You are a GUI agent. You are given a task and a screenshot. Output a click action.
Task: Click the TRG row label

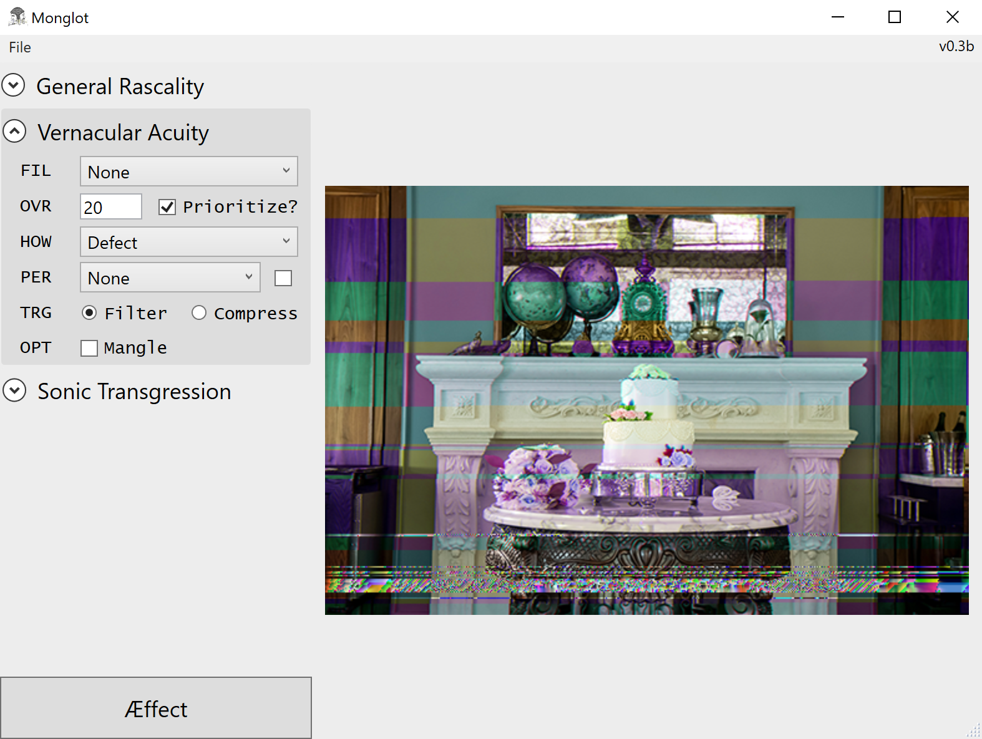36,313
